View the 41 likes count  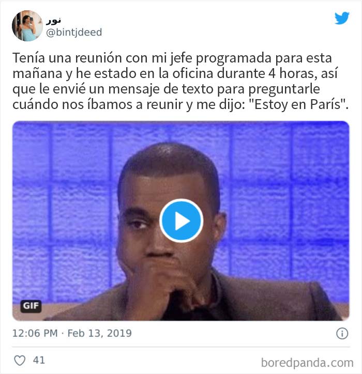39,360
